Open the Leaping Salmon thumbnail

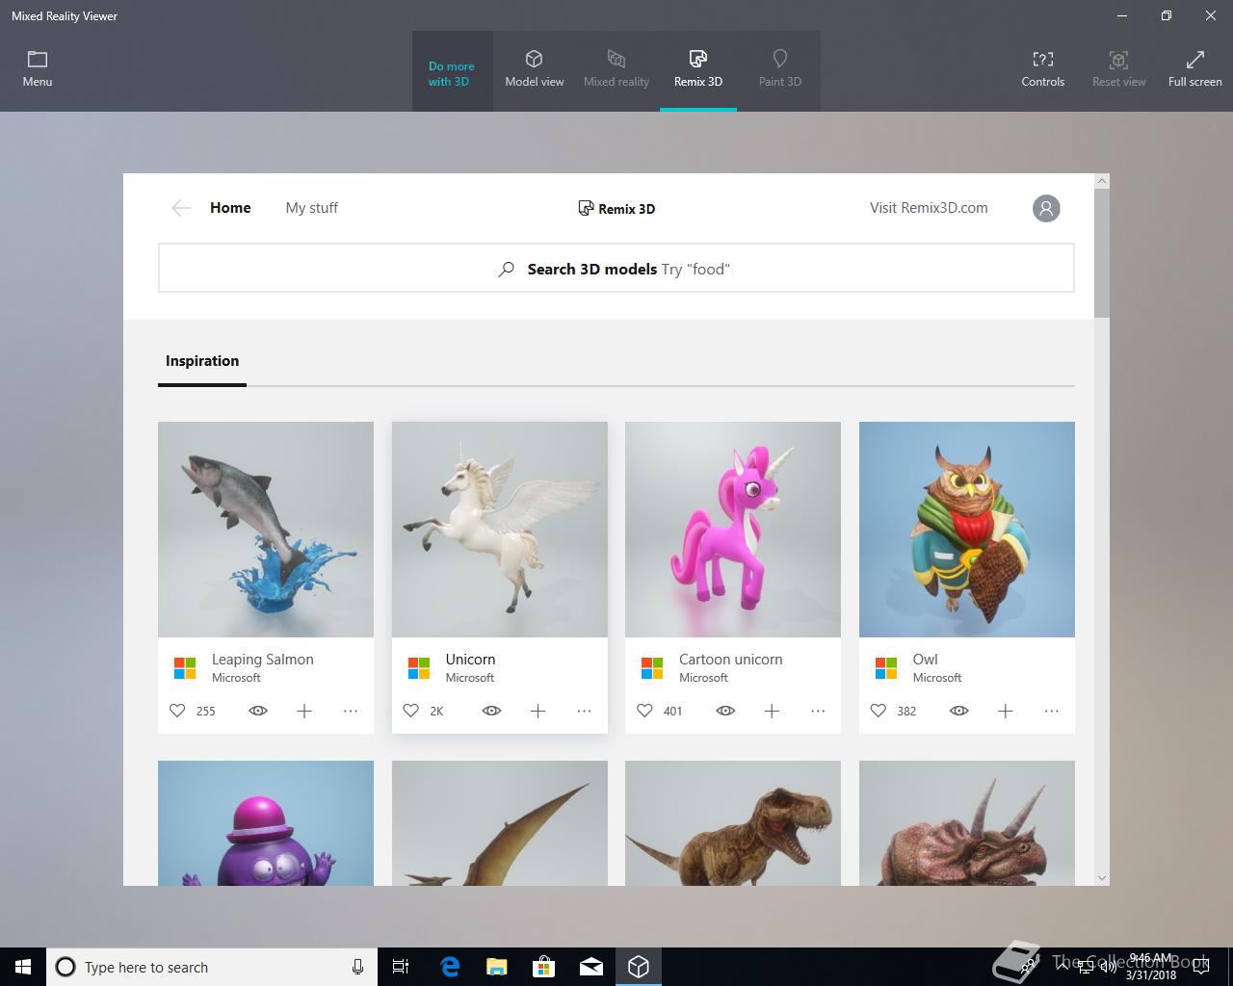(266, 530)
